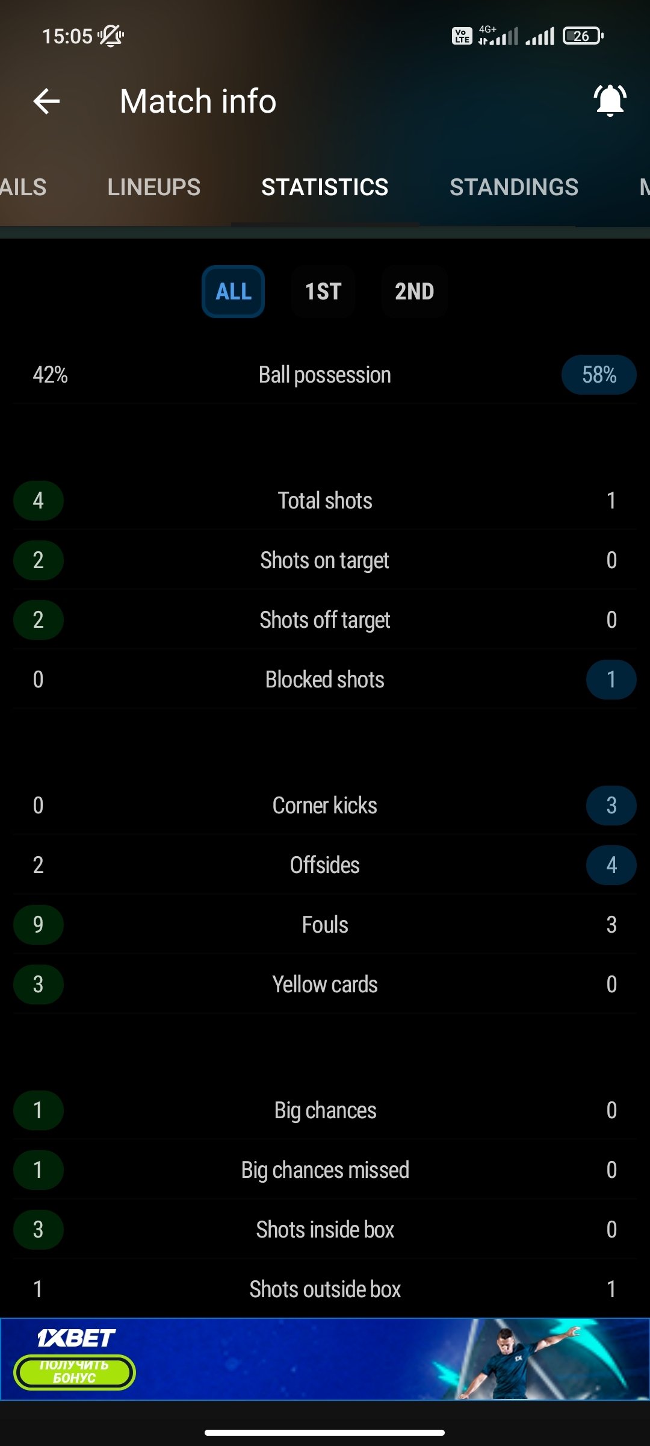Tap the back arrow icon

click(x=46, y=101)
